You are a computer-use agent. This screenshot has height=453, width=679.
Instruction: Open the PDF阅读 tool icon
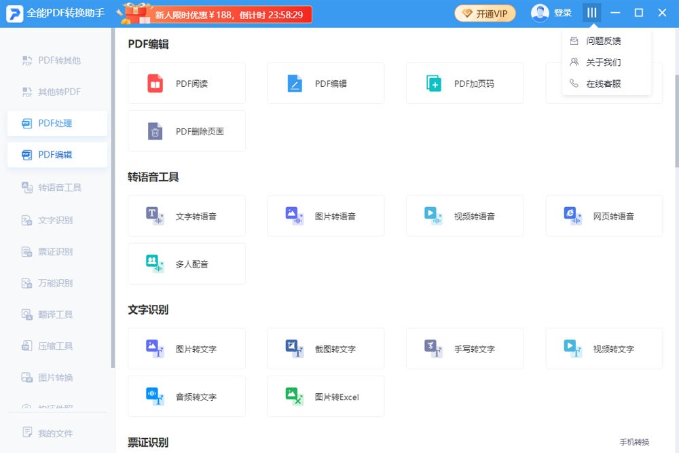[x=155, y=84]
